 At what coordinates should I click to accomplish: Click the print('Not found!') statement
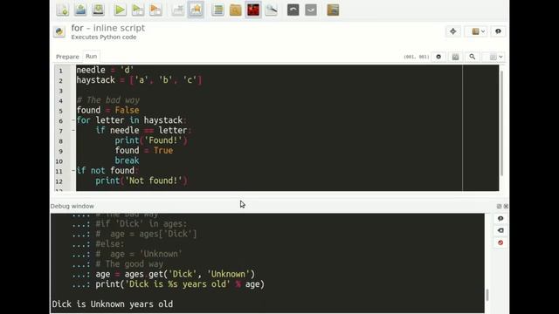pyautogui.click(x=141, y=181)
